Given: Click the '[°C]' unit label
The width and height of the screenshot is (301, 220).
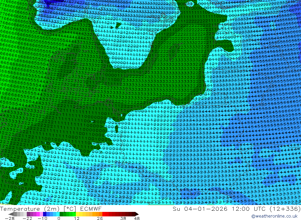Looking at the screenshot, I should click(x=70, y=209).
